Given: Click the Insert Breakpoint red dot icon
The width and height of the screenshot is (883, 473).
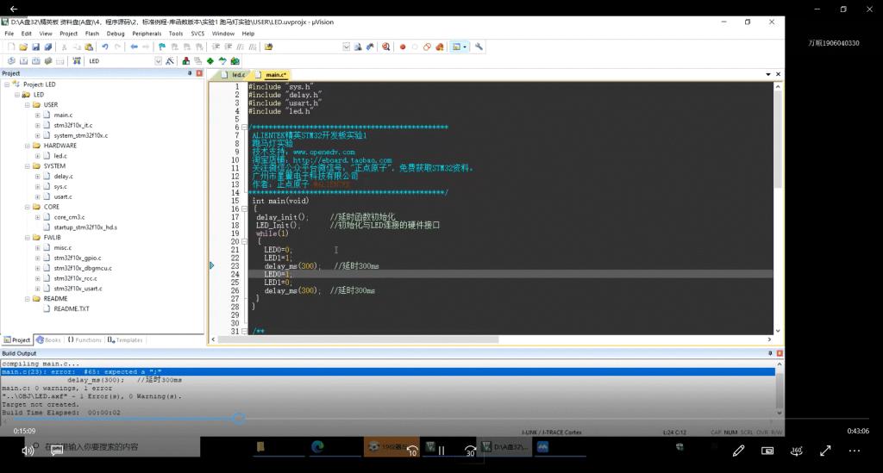Looking at the screenshot, I should click(x=402, y=47).
